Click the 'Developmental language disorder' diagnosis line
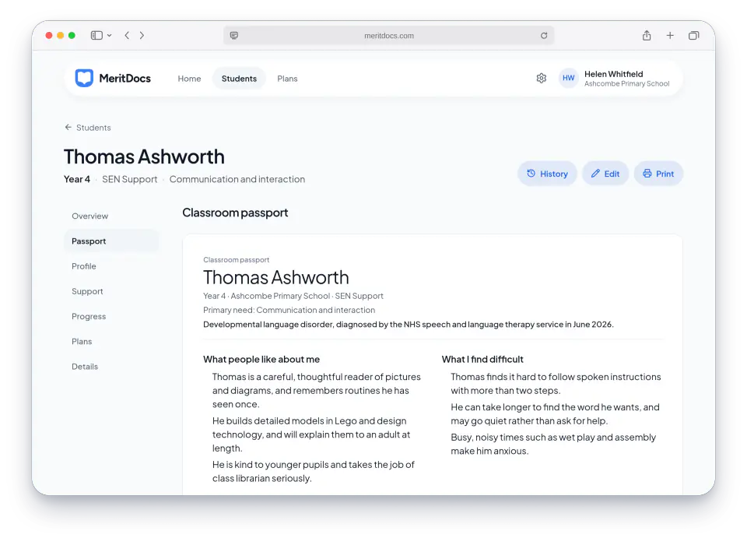 click(x=409, y=325)
